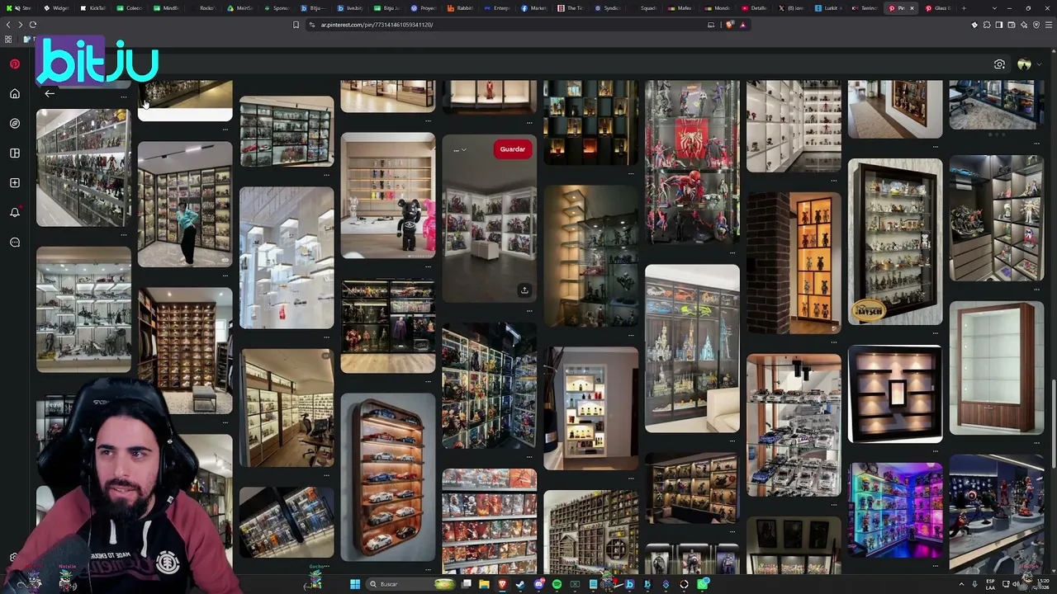The height and width of the screenshot is (594, 1057).
Task: Open the wooden wall car display shelf pin
Action: click(x=388, y=477)
